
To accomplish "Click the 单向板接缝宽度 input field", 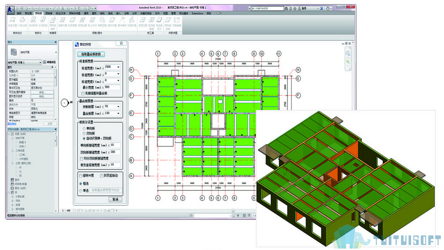I will (x=115, y=145).
